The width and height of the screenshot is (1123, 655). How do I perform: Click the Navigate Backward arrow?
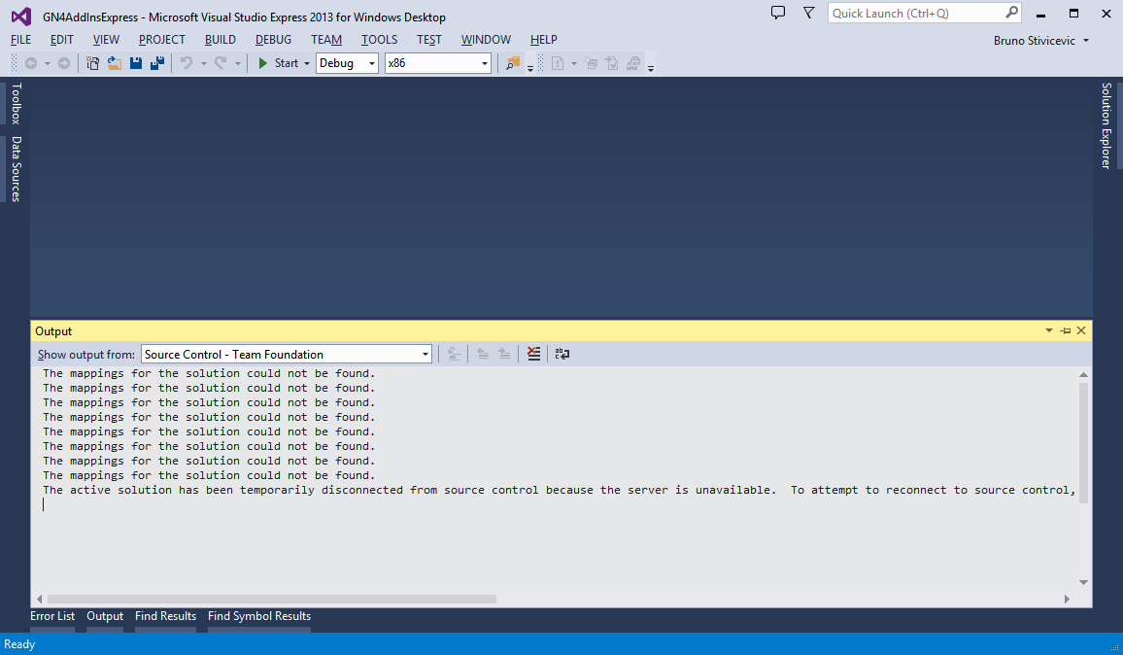(x=31, y=63)
